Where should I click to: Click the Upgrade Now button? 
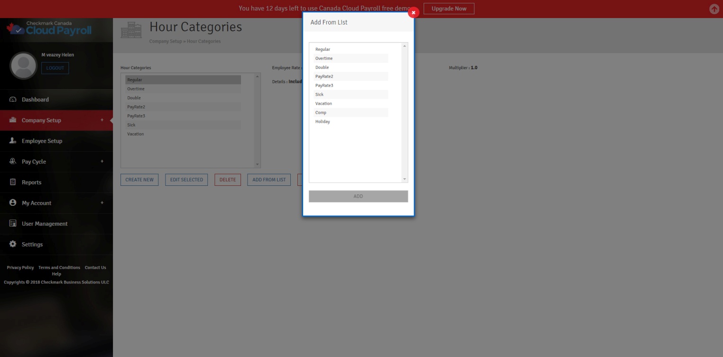point(449,9)
